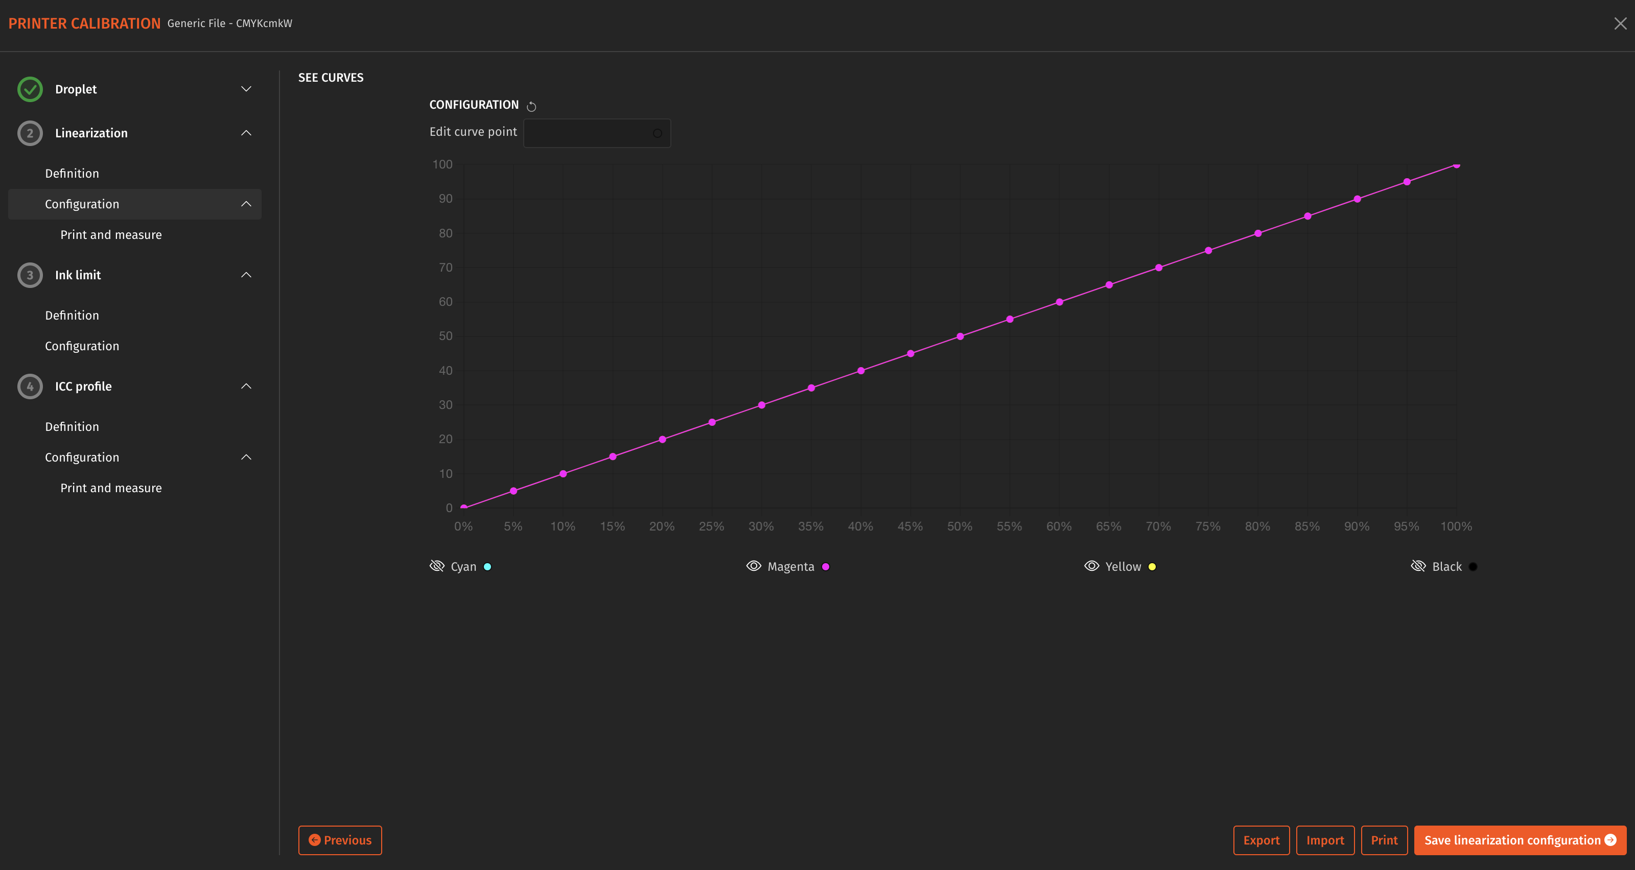Click the ICC profile step 4 icon
Viewport: 1635px width, 870px height.
pyautogui.click(x=30, y=385)
